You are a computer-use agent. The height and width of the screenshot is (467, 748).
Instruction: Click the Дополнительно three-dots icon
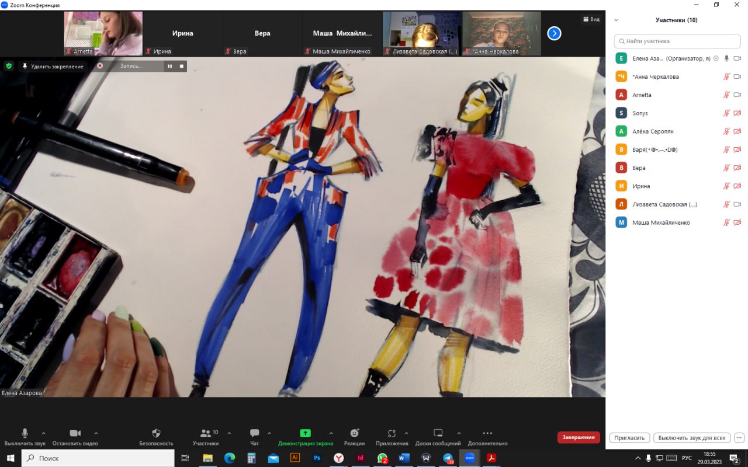tap(487, 434)
